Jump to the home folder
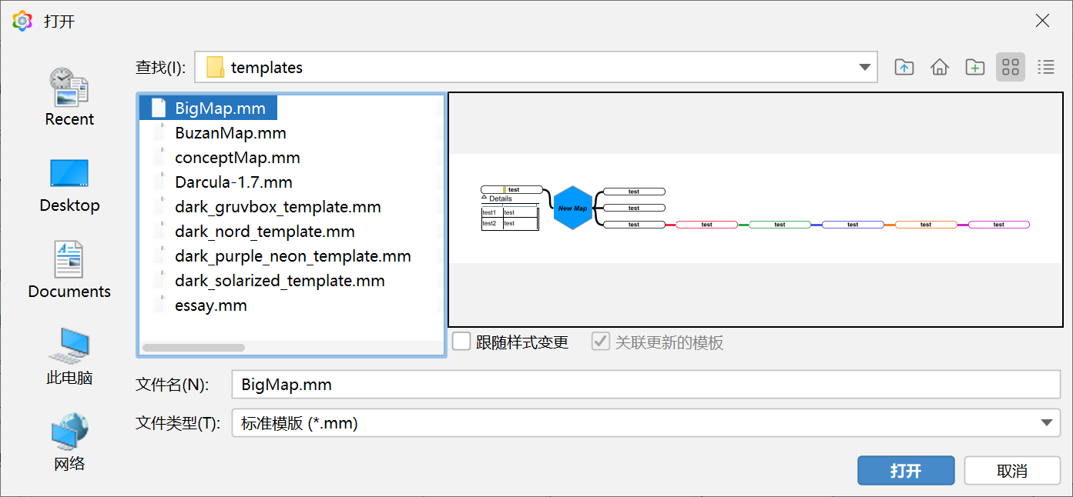This screenshot has height=497, width=1073. pos(940,67)
